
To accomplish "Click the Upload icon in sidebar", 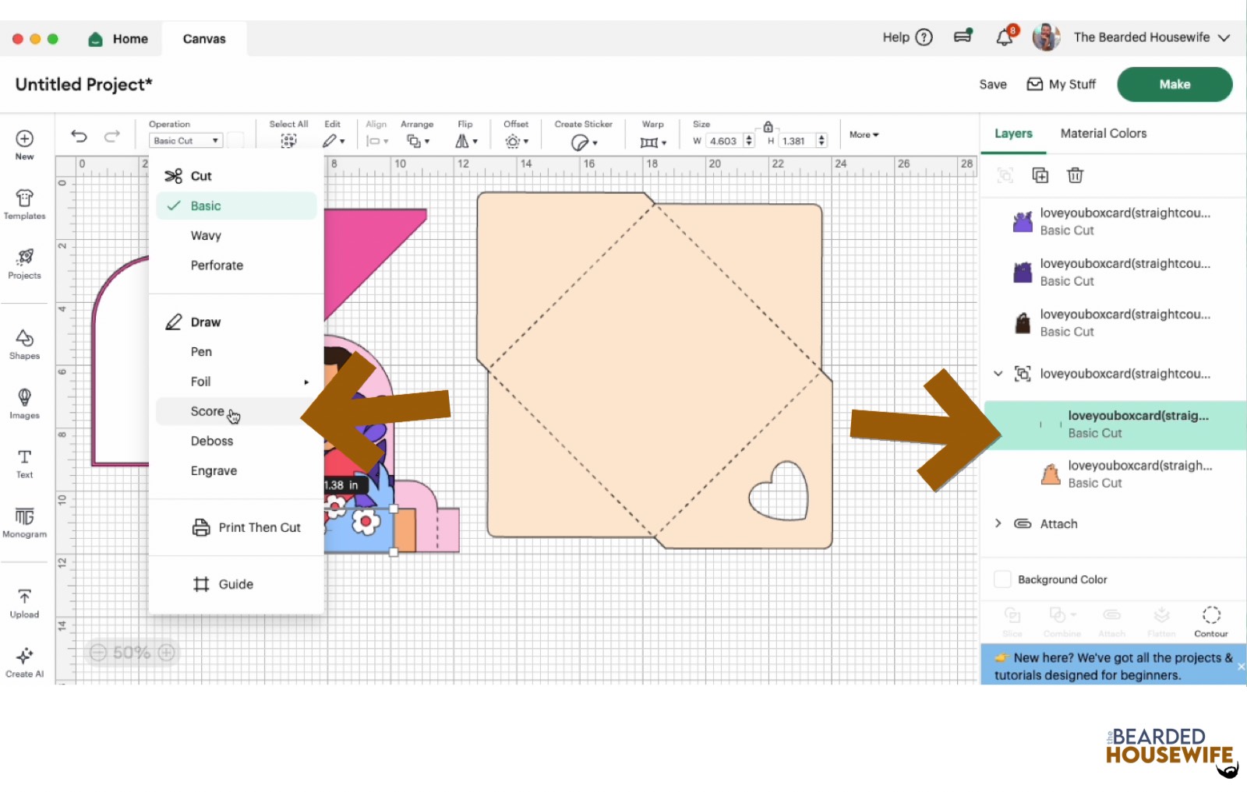I will (24, 603).
